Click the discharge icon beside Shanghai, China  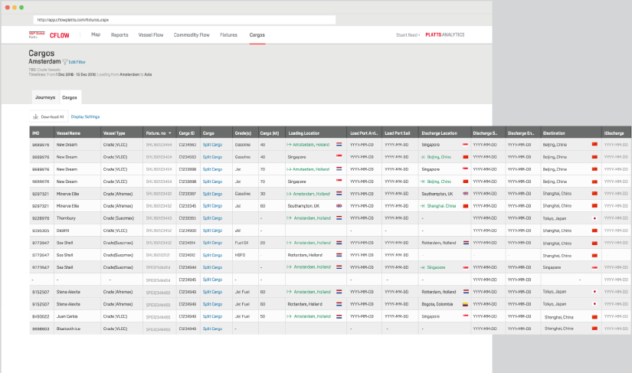click(x=422, y=206)
